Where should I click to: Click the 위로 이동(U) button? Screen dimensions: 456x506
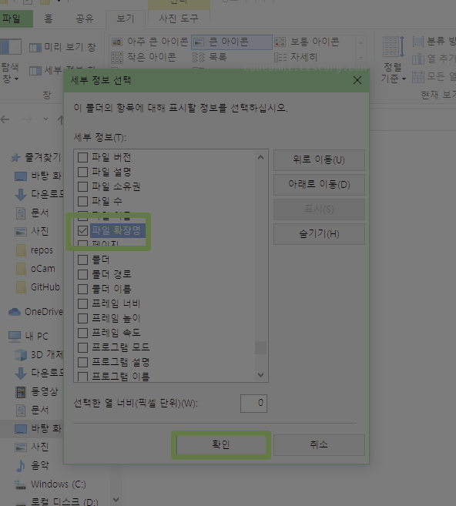pos(319,160)
